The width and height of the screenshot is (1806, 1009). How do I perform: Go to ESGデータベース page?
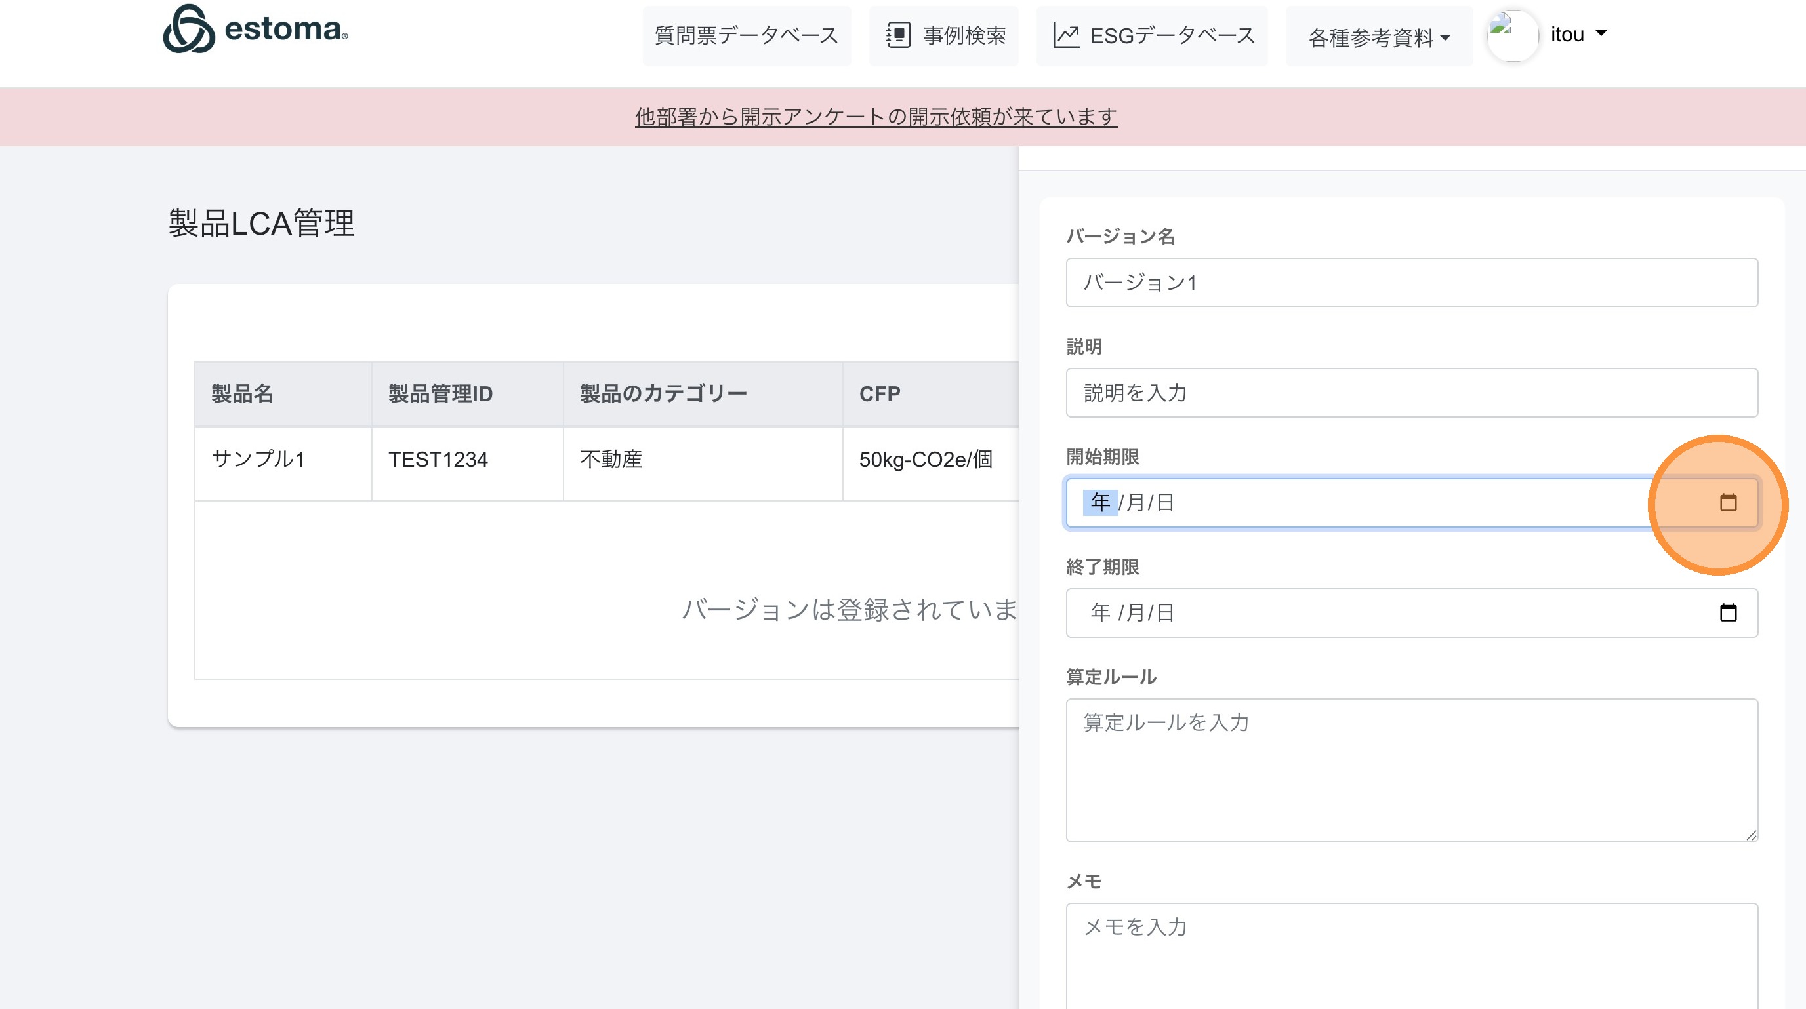[x=1172, y=35]
